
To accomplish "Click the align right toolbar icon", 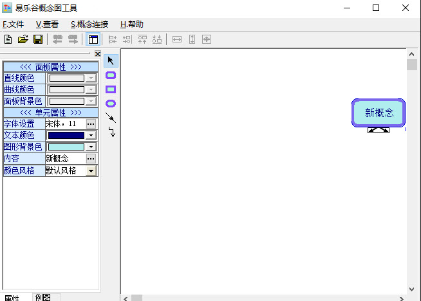I will [x=127, y=39].
